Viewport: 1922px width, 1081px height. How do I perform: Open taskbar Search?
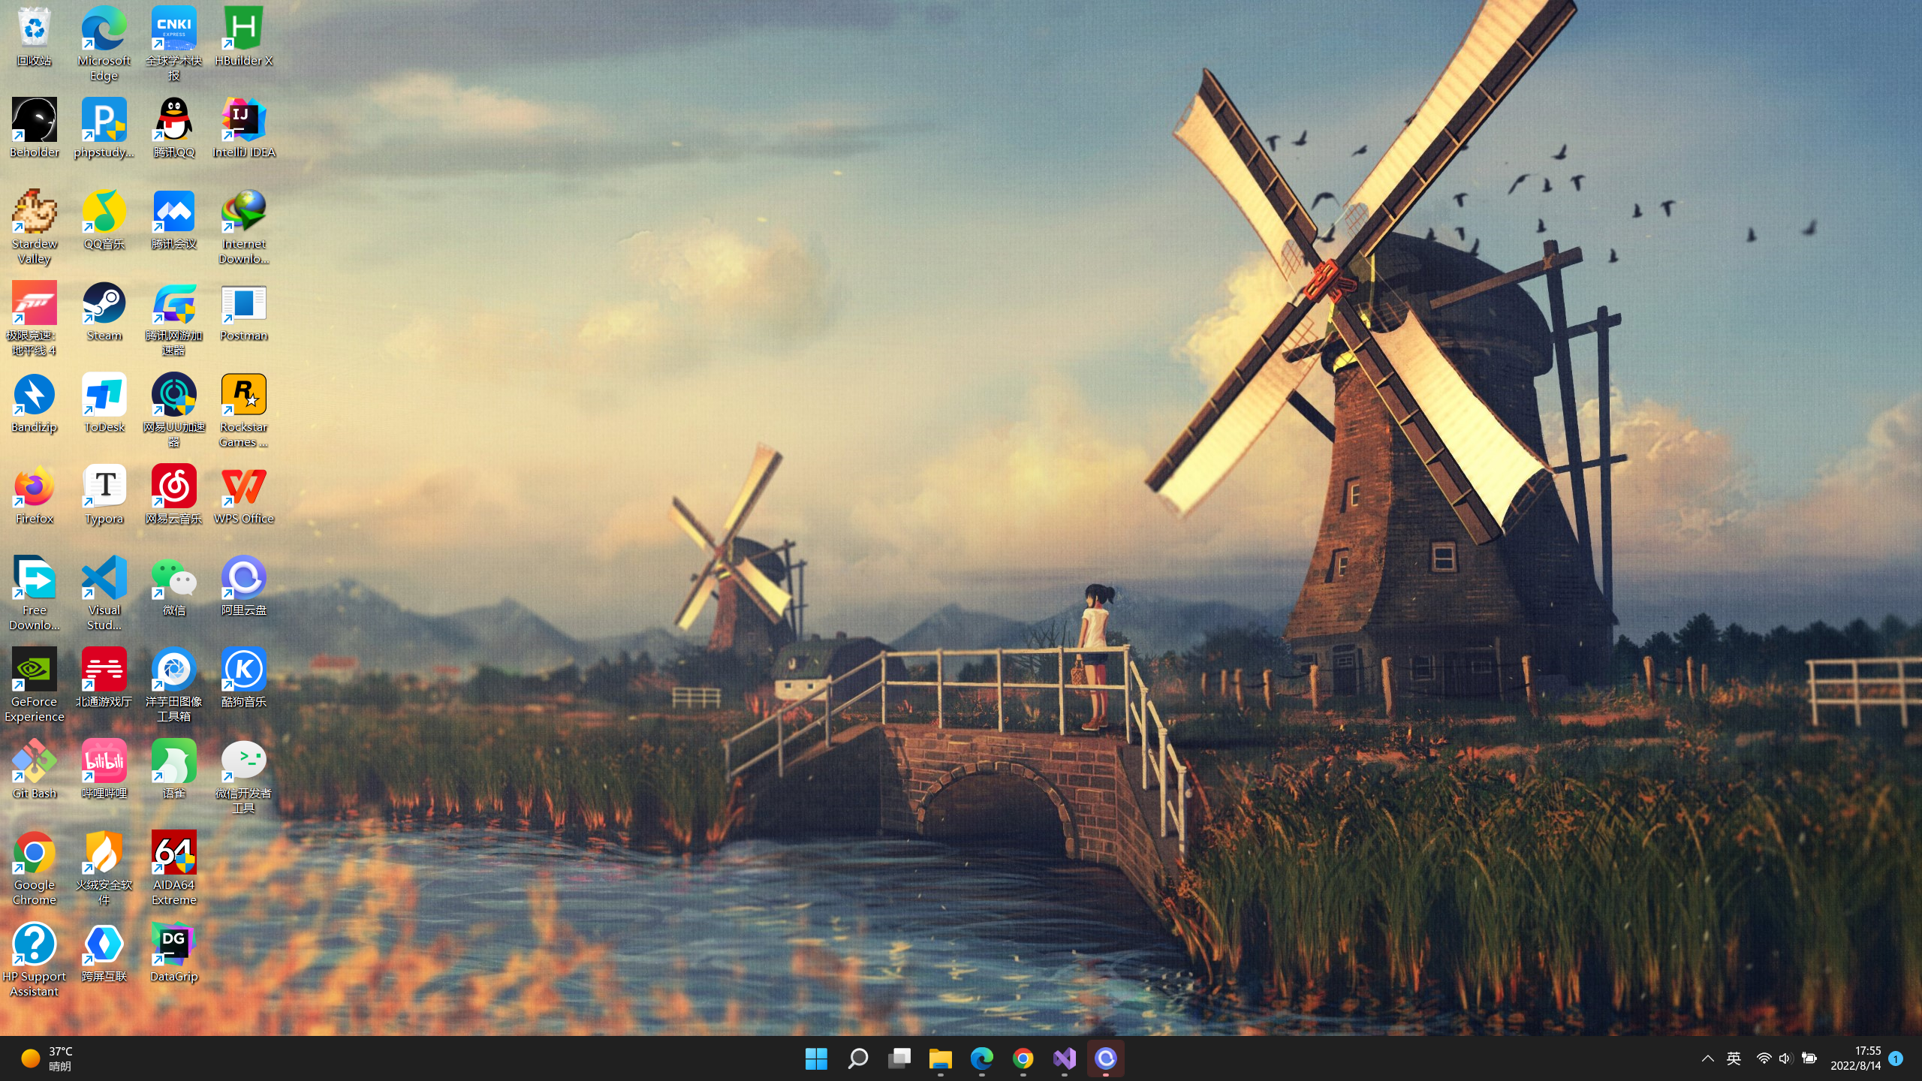pyautogui.click(x=857, y=1058)
